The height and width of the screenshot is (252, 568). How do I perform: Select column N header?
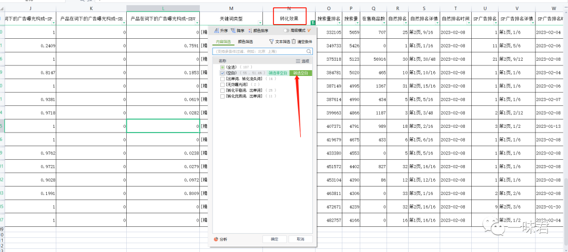point(289,8)
